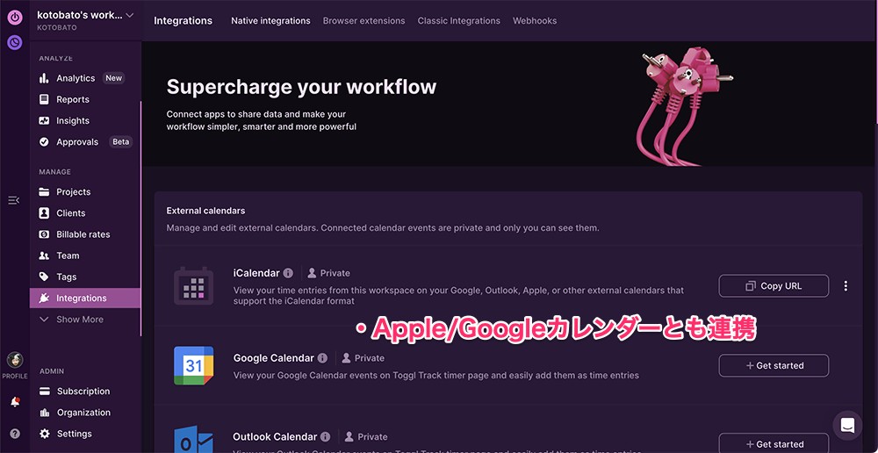The width and height of the screenshot is (878, 453).
Task: Click the Reports document icon
Action: (44, 100)
